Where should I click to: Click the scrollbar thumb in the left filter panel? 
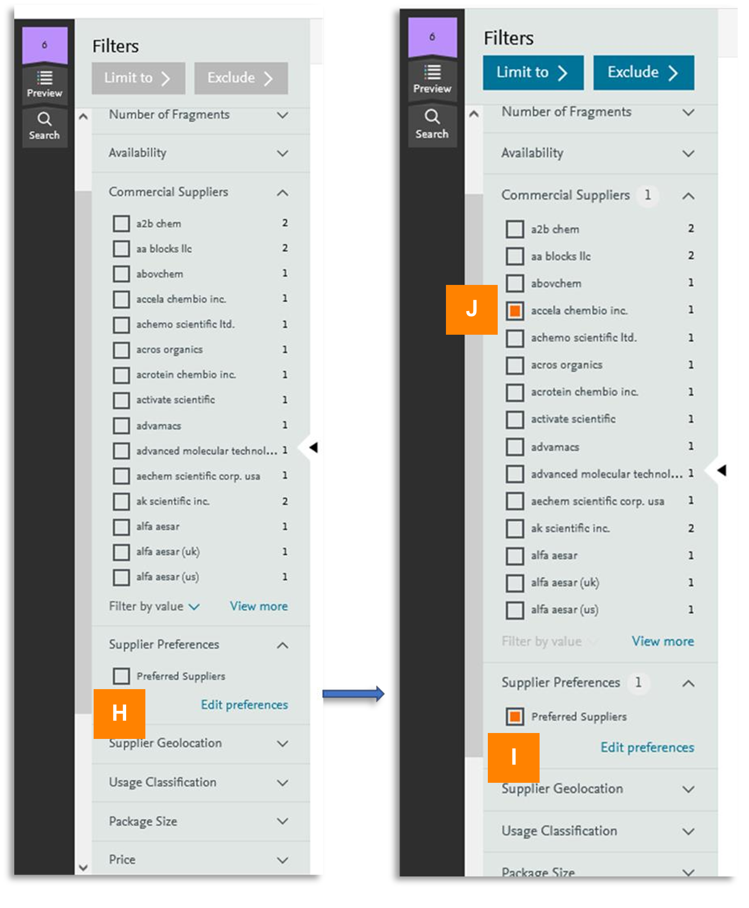coord(83,444)
